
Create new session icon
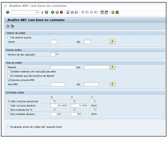click(x=102, y=12)
